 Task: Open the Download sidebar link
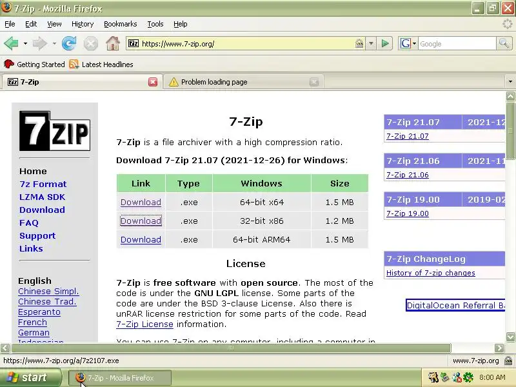(x=42, y=210)
